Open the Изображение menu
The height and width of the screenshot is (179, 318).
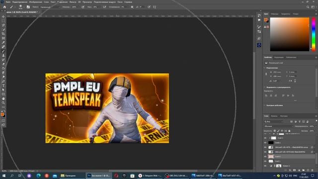(x=35, y=2)
